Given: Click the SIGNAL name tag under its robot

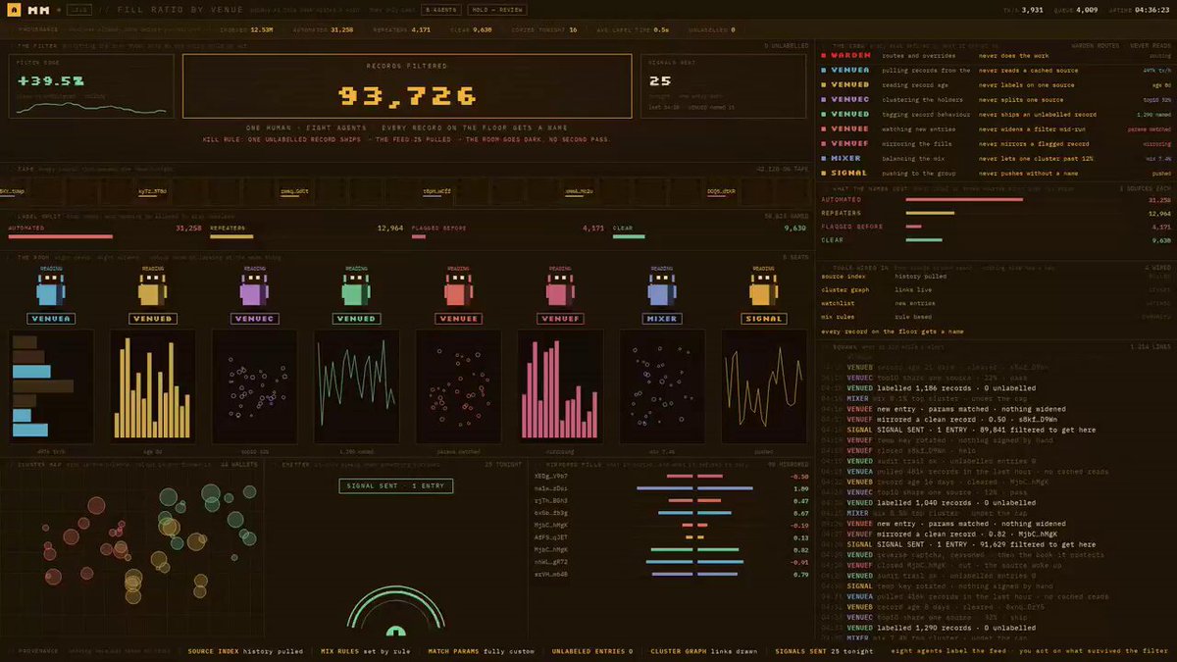Looking at the screenshot, I should click(x=764, y=319).
